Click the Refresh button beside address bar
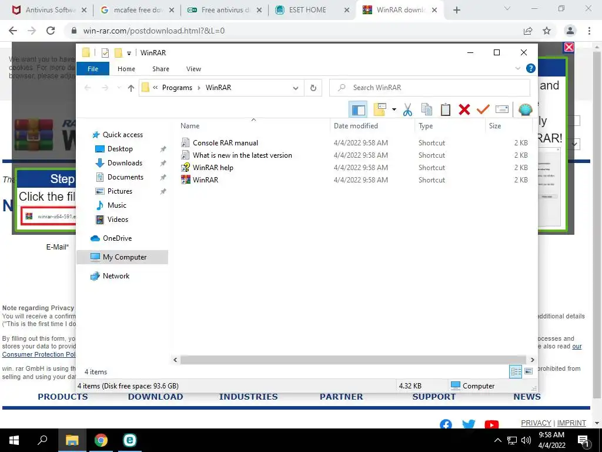Image resolution: width=602 pixels, height=452 pixels. (313, 88)
